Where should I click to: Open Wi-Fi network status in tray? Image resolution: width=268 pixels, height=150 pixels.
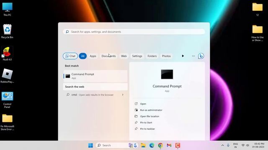(243, 145)
